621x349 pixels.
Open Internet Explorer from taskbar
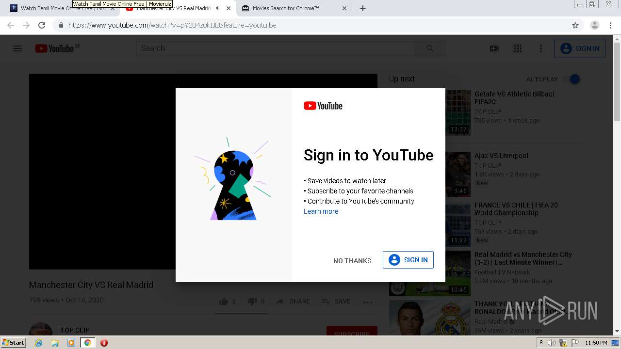[x=39, y=343]
